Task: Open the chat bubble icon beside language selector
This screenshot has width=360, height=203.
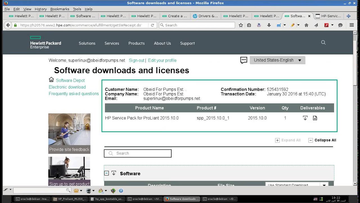Action: pos(244,60)
